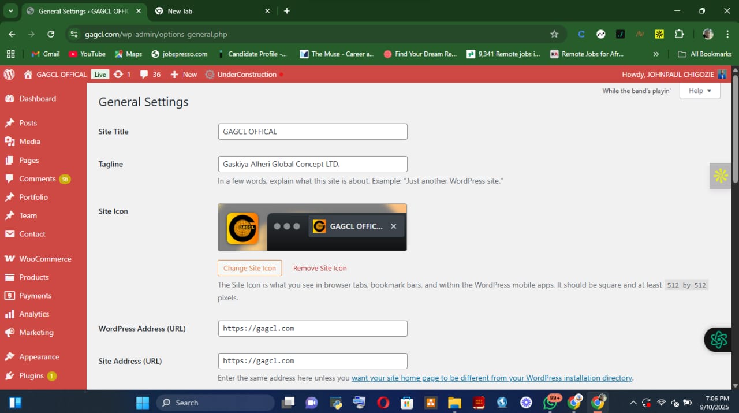Click the Remove Site Icon link
This screenshot has height=413, width=739.
pyautogui.click(x=320, y=268)
